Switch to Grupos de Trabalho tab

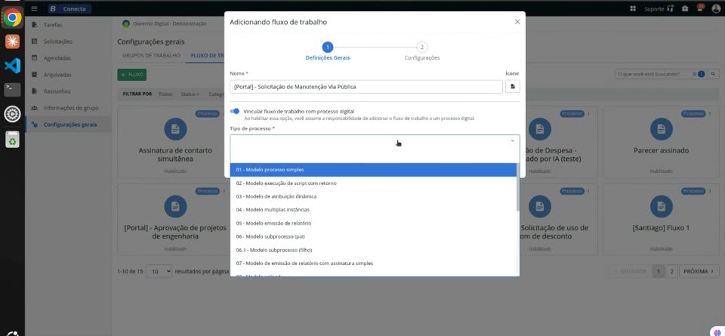(x=151, y=55)
